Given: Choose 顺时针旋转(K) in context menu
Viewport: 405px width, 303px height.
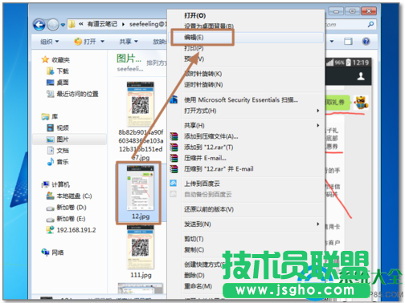Looking at the screenshot, I should coord(202,74).
